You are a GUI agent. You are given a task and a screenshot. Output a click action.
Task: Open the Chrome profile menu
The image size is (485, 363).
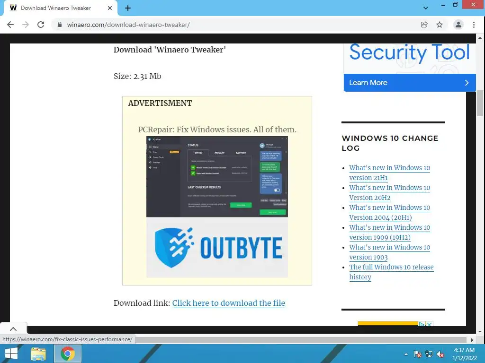(458, 25)
